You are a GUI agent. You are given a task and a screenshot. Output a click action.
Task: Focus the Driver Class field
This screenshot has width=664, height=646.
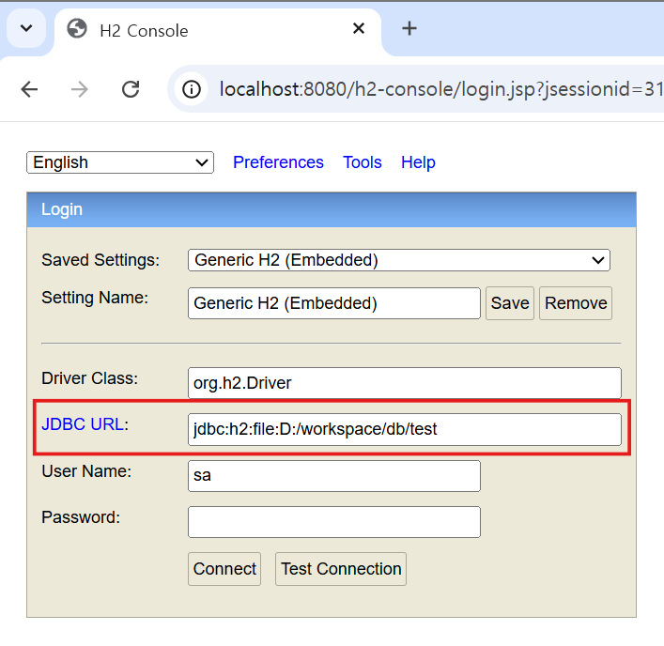(405, 383)
